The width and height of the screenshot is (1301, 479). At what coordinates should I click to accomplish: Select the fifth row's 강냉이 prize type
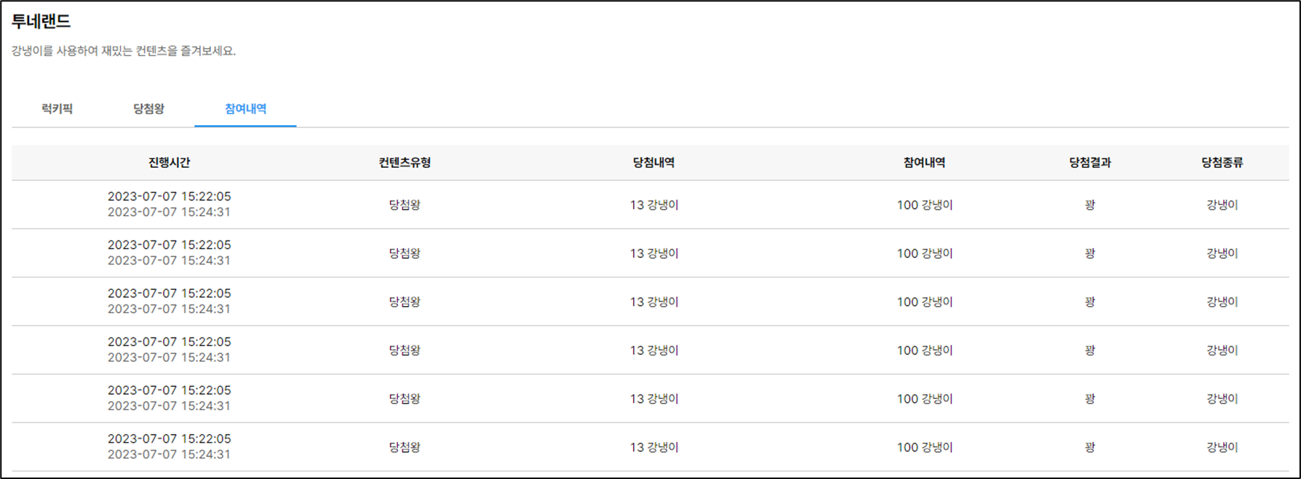(x=1222, y=399)
